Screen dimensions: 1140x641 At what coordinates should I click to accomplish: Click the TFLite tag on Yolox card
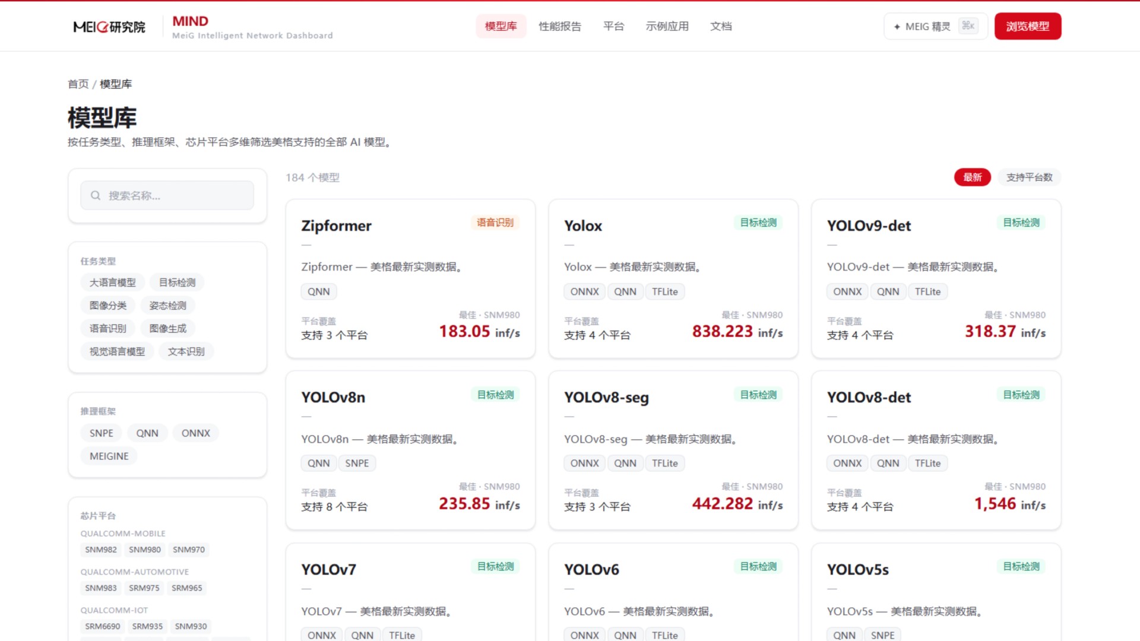[665, 291]
